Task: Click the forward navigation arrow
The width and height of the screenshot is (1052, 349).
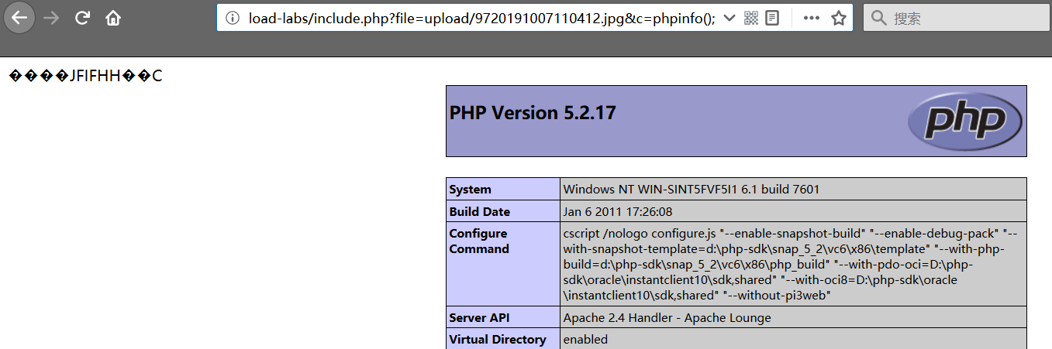Action: click(x=52, y=18)
